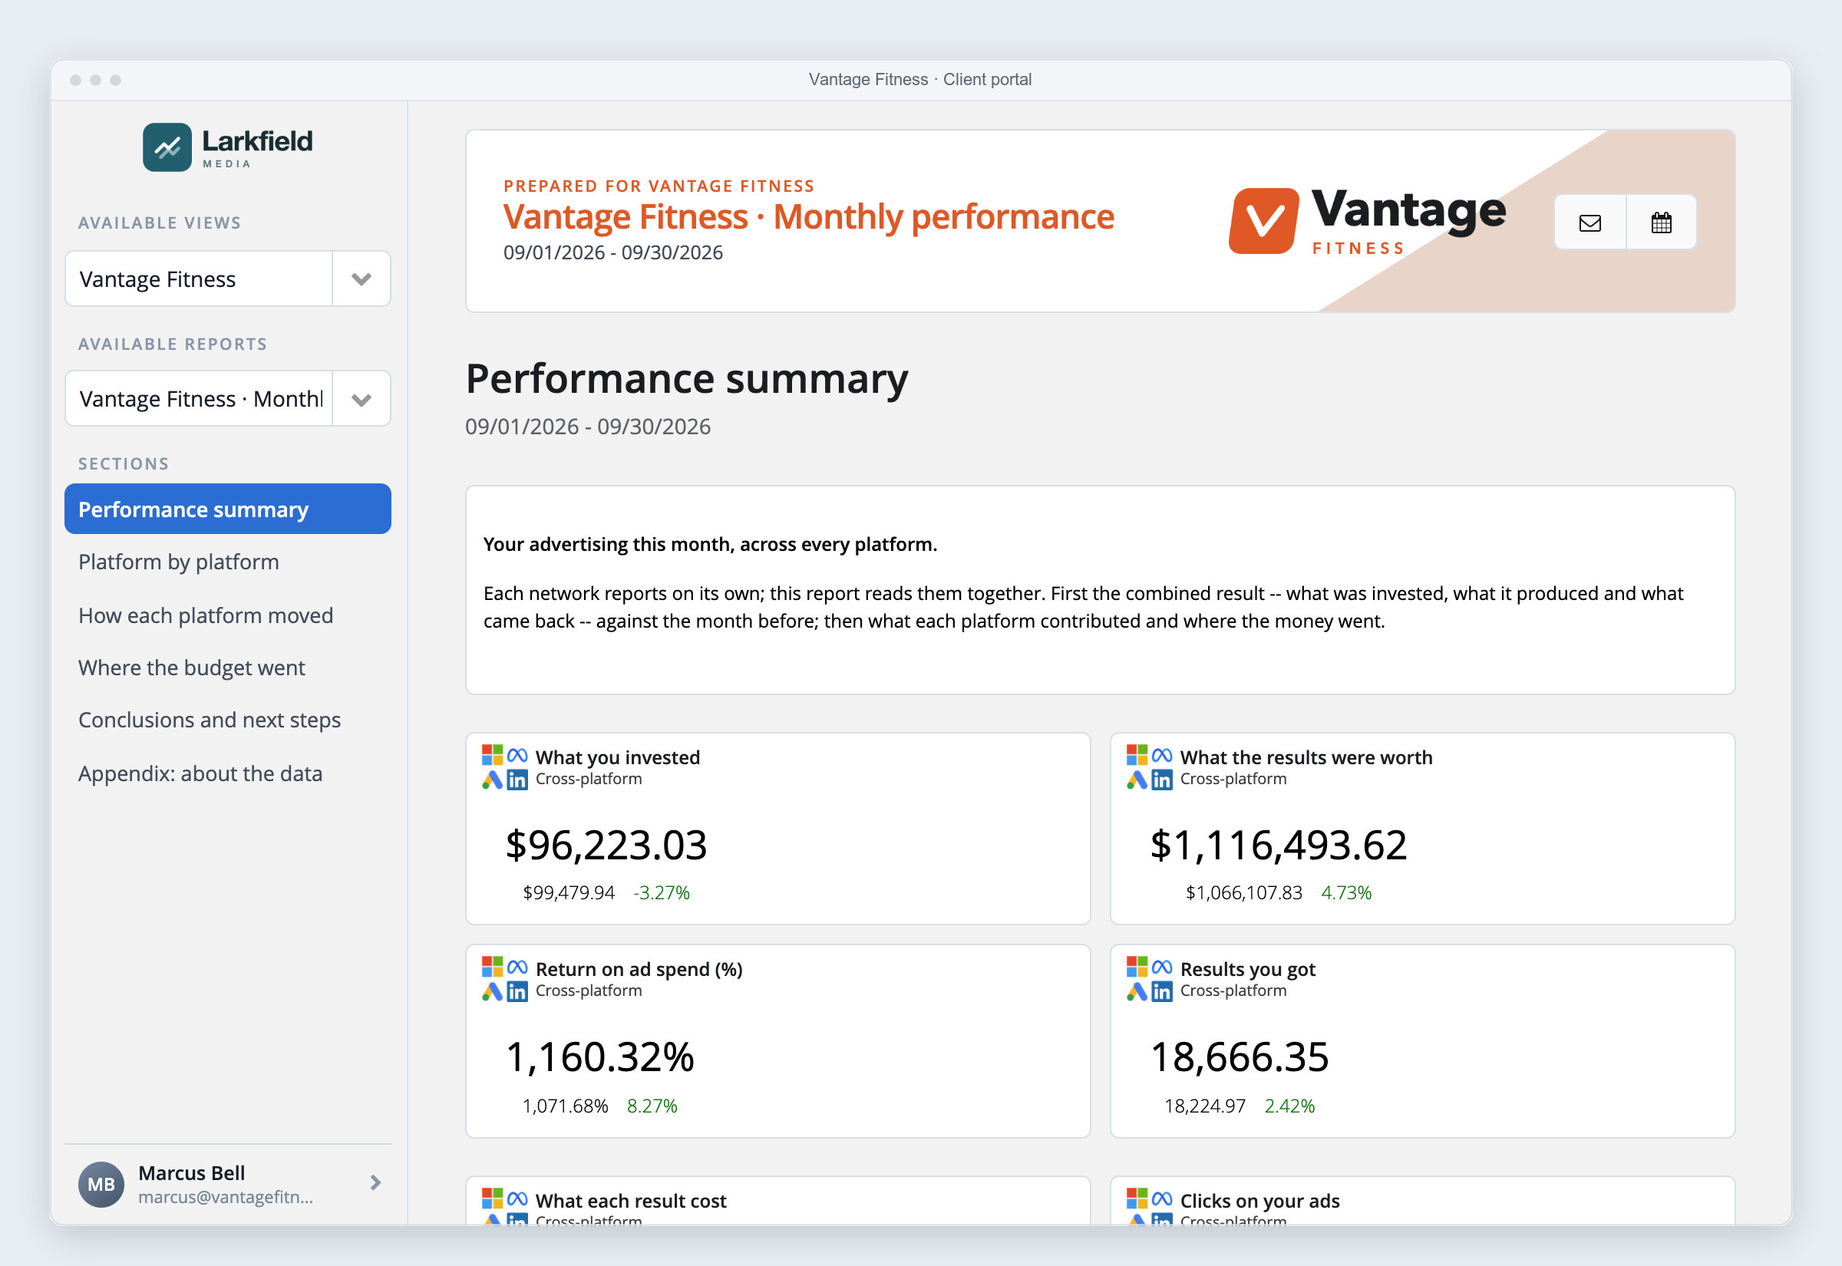Click Google Ads icon on What the results were worth card
The width and height of the screenshot is (1842, 1266).
(1137, 780)
